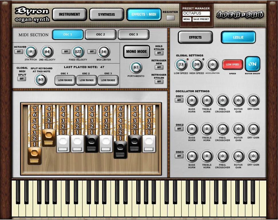Click the most pulled-out black drawbar handle
Viewport: 278px width, 220px height.
click(120, 150)
